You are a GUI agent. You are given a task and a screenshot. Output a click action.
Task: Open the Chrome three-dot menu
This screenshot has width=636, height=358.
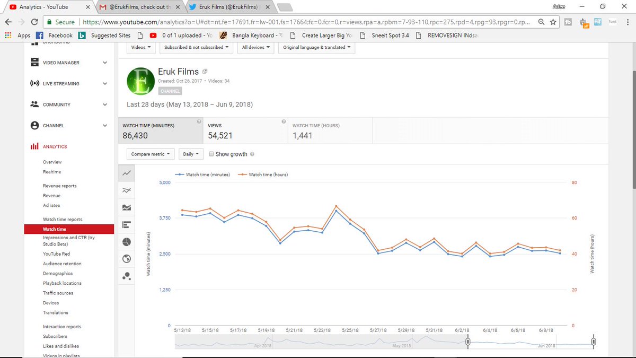pyautogui.click(x=627, y=22)
